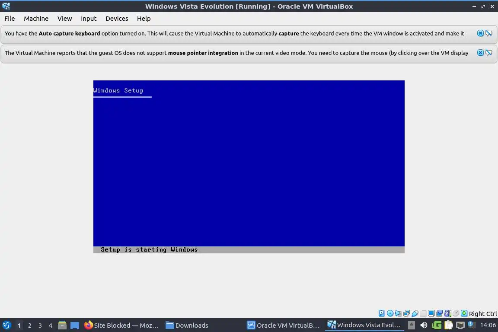The height and width of the screenshot is (332, 498).
Task: Click the Right Ctrl host key label
Action: [483, 313]
